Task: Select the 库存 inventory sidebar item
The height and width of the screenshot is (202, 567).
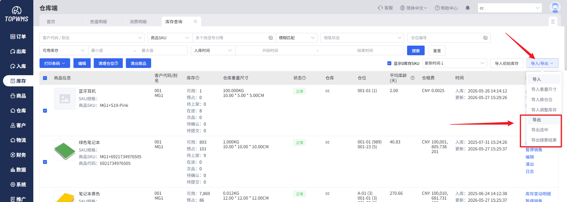Action: (18, 81)
